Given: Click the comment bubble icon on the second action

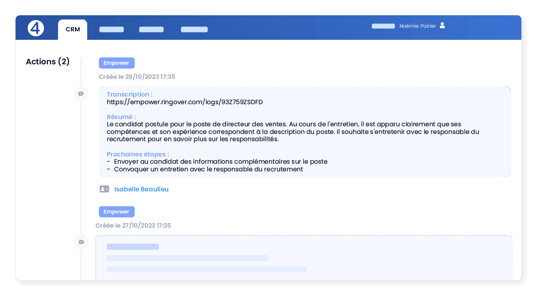Looking at the screenshot, I should [81, 242].
